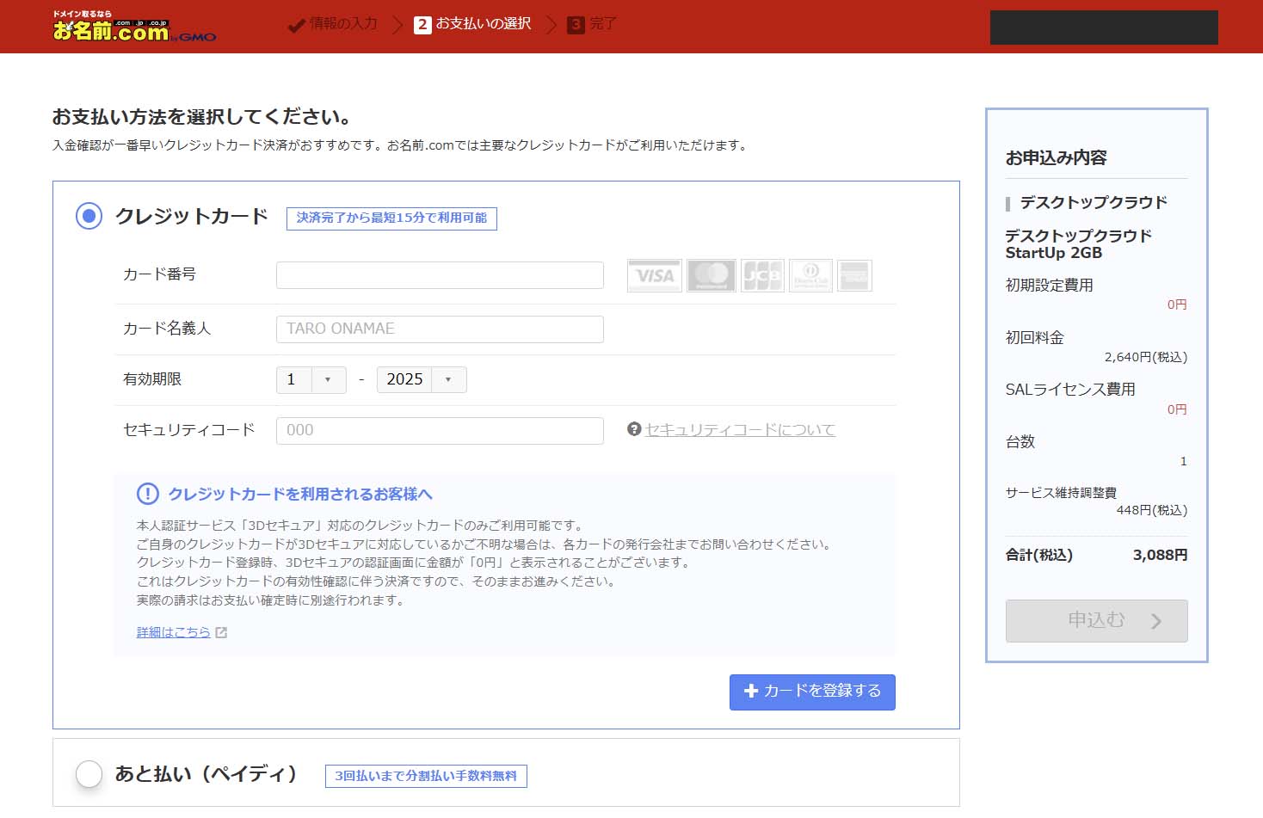Click the American Express card icon

click(854, 276)
